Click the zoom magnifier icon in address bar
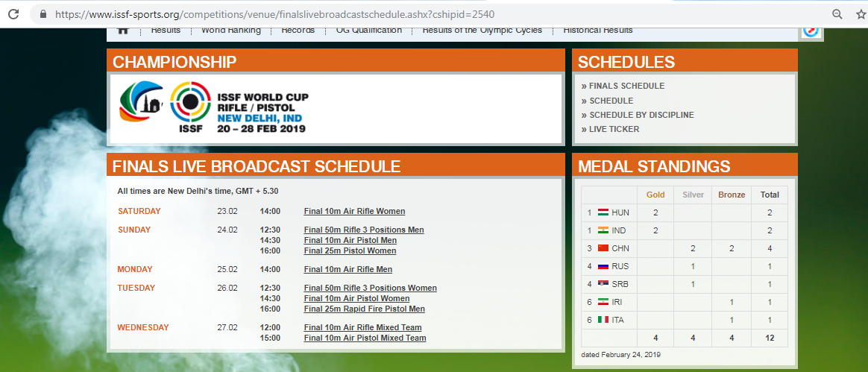Screen dimensions: 868x372 click(837, 14)
